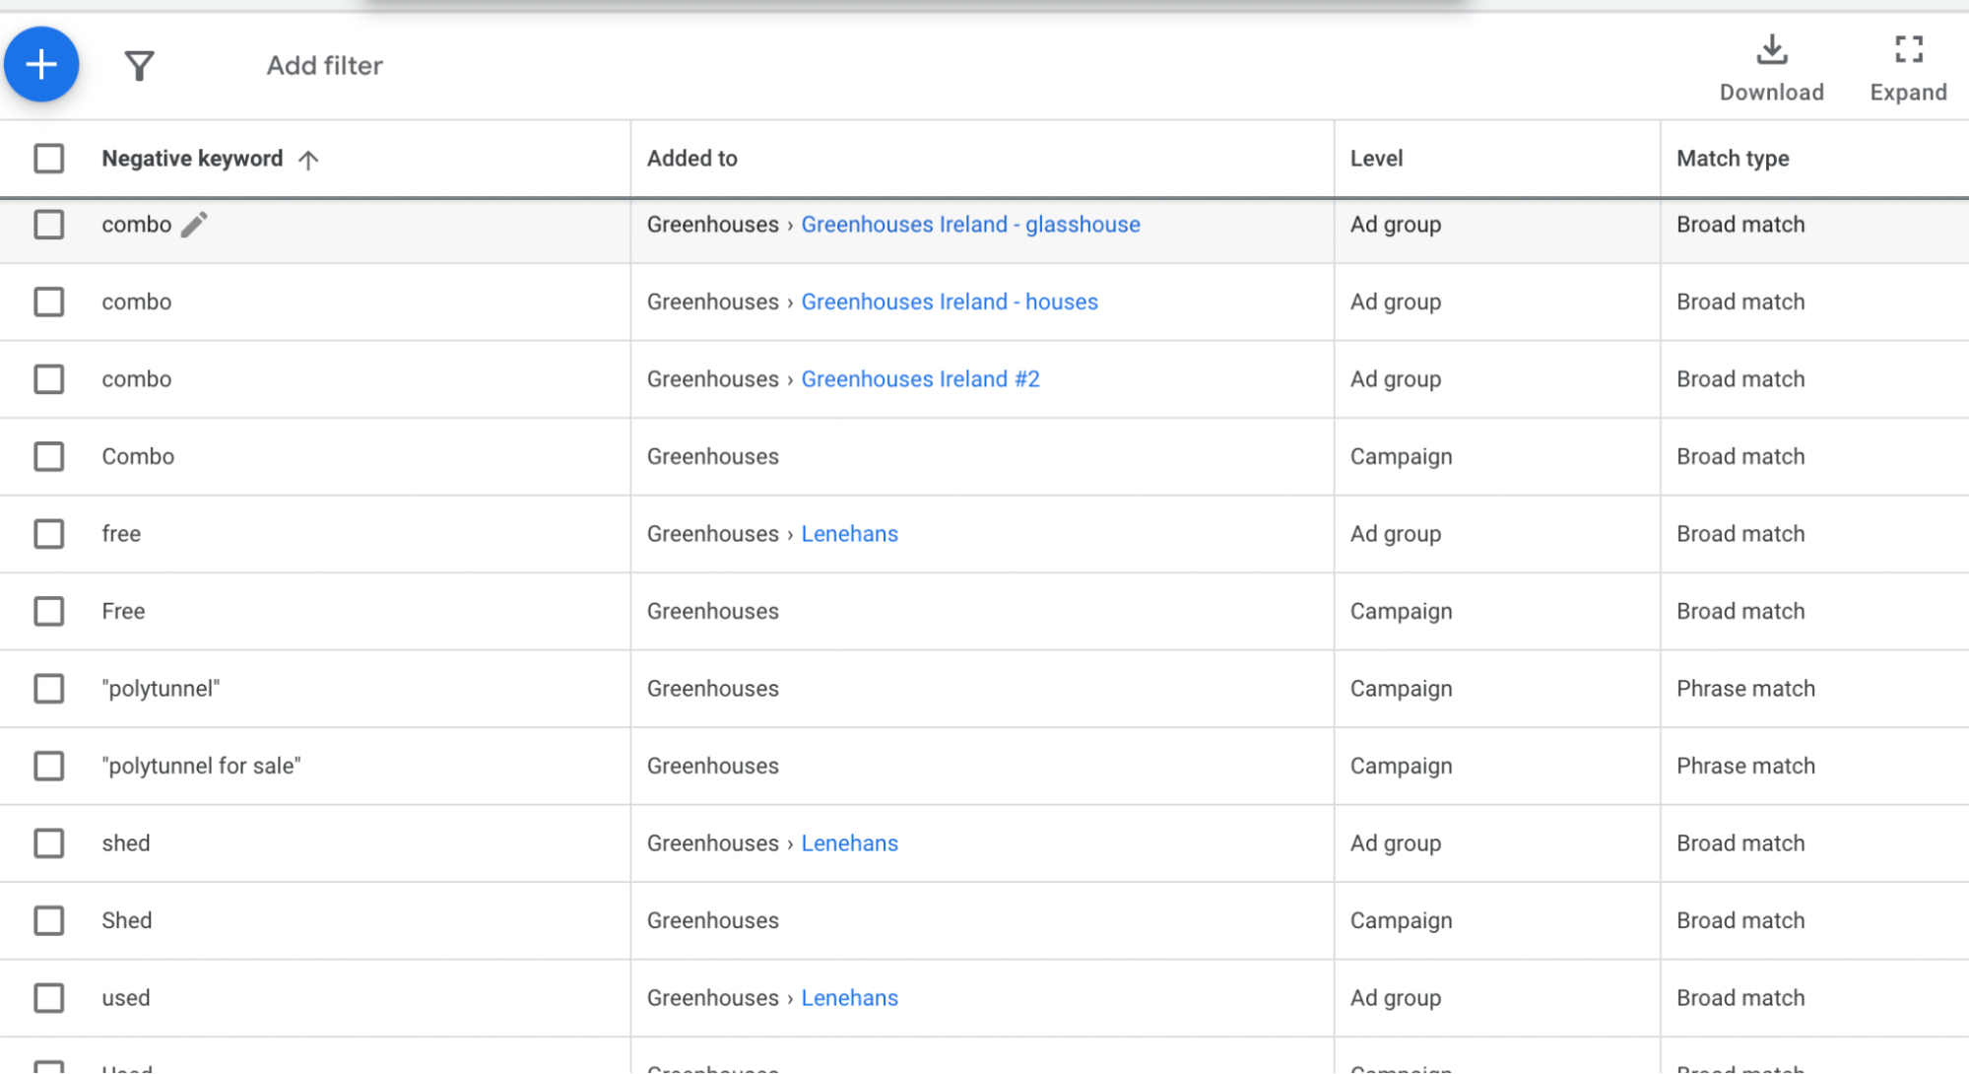Select the top-level checkbox to select all
The height and width of the screenshot is (1074, 1969).
tap(47, 159)
